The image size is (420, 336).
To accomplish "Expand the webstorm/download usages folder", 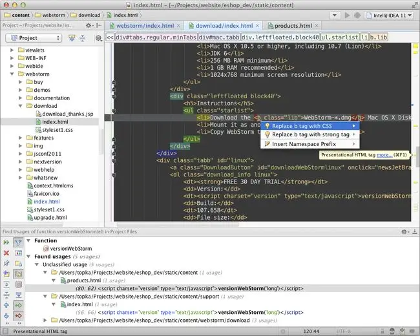I will click(x=45, y=320).
